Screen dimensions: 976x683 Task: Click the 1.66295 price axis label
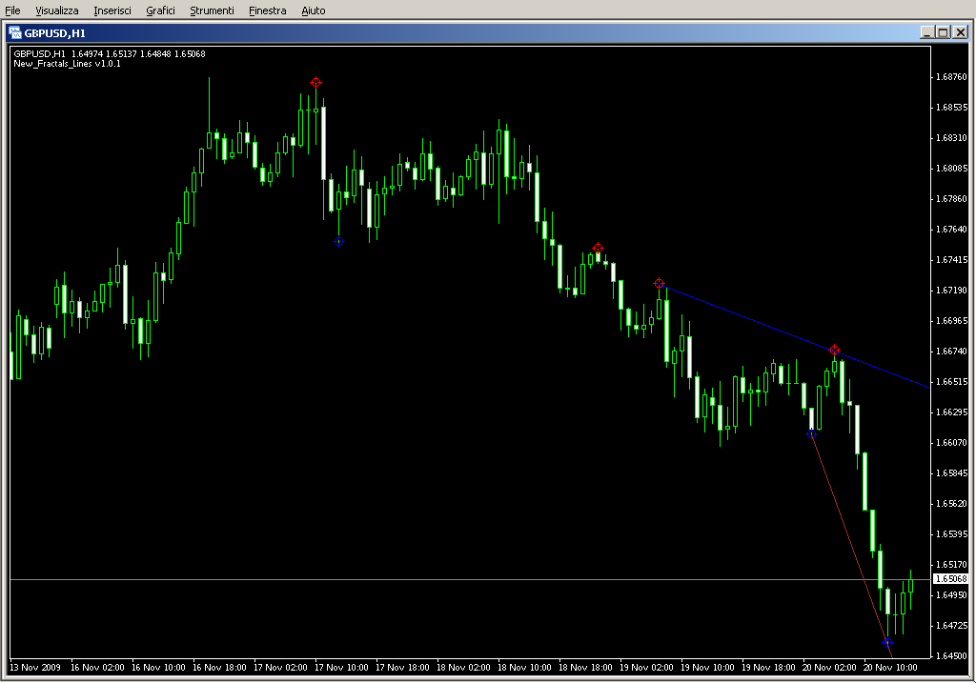(x=952, y=412)
